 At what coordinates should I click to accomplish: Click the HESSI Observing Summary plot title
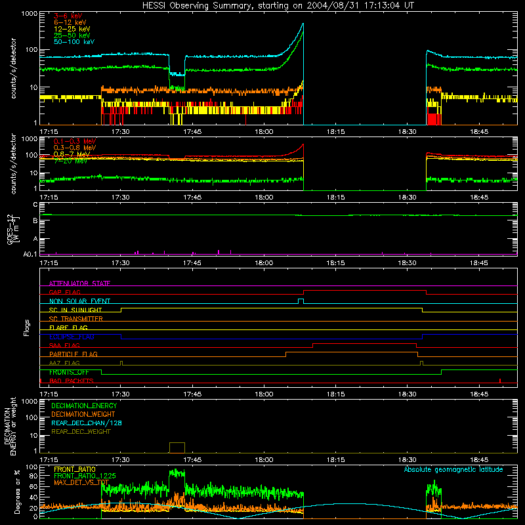point(278,6)
